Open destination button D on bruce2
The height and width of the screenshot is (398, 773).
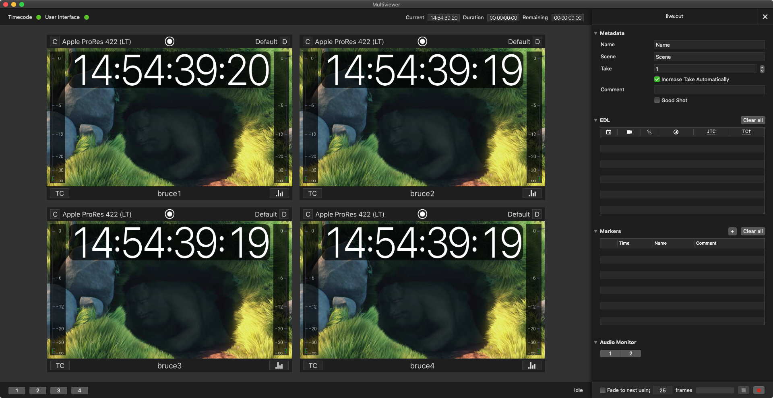point(537,42)
